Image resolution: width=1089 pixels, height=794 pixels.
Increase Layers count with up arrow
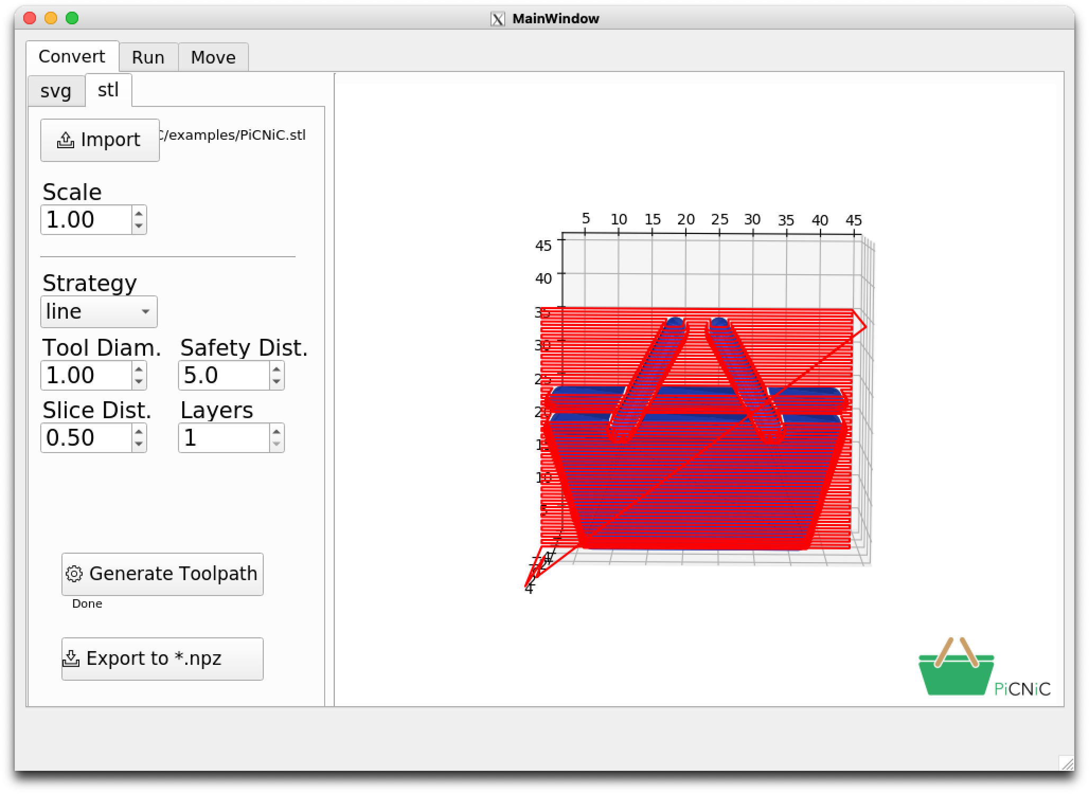point(276,432)
